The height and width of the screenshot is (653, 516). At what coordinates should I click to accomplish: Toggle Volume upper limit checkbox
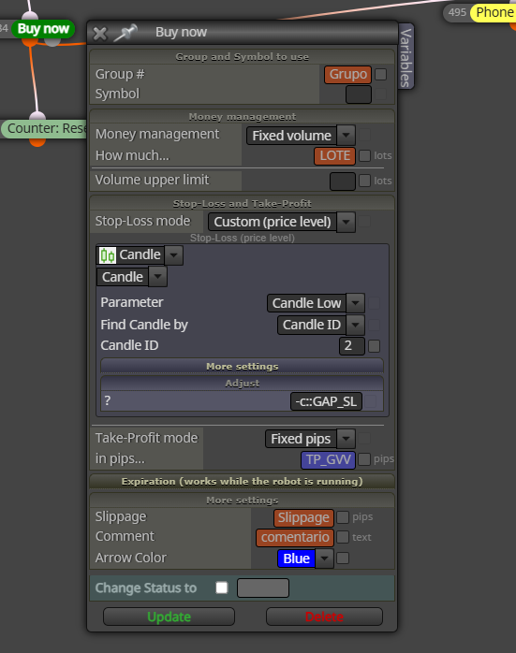[x=364, y=181]
